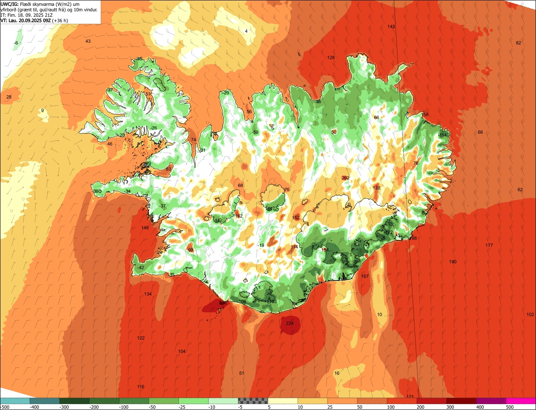Click the map value -6 at the left edge

(16, 43)
